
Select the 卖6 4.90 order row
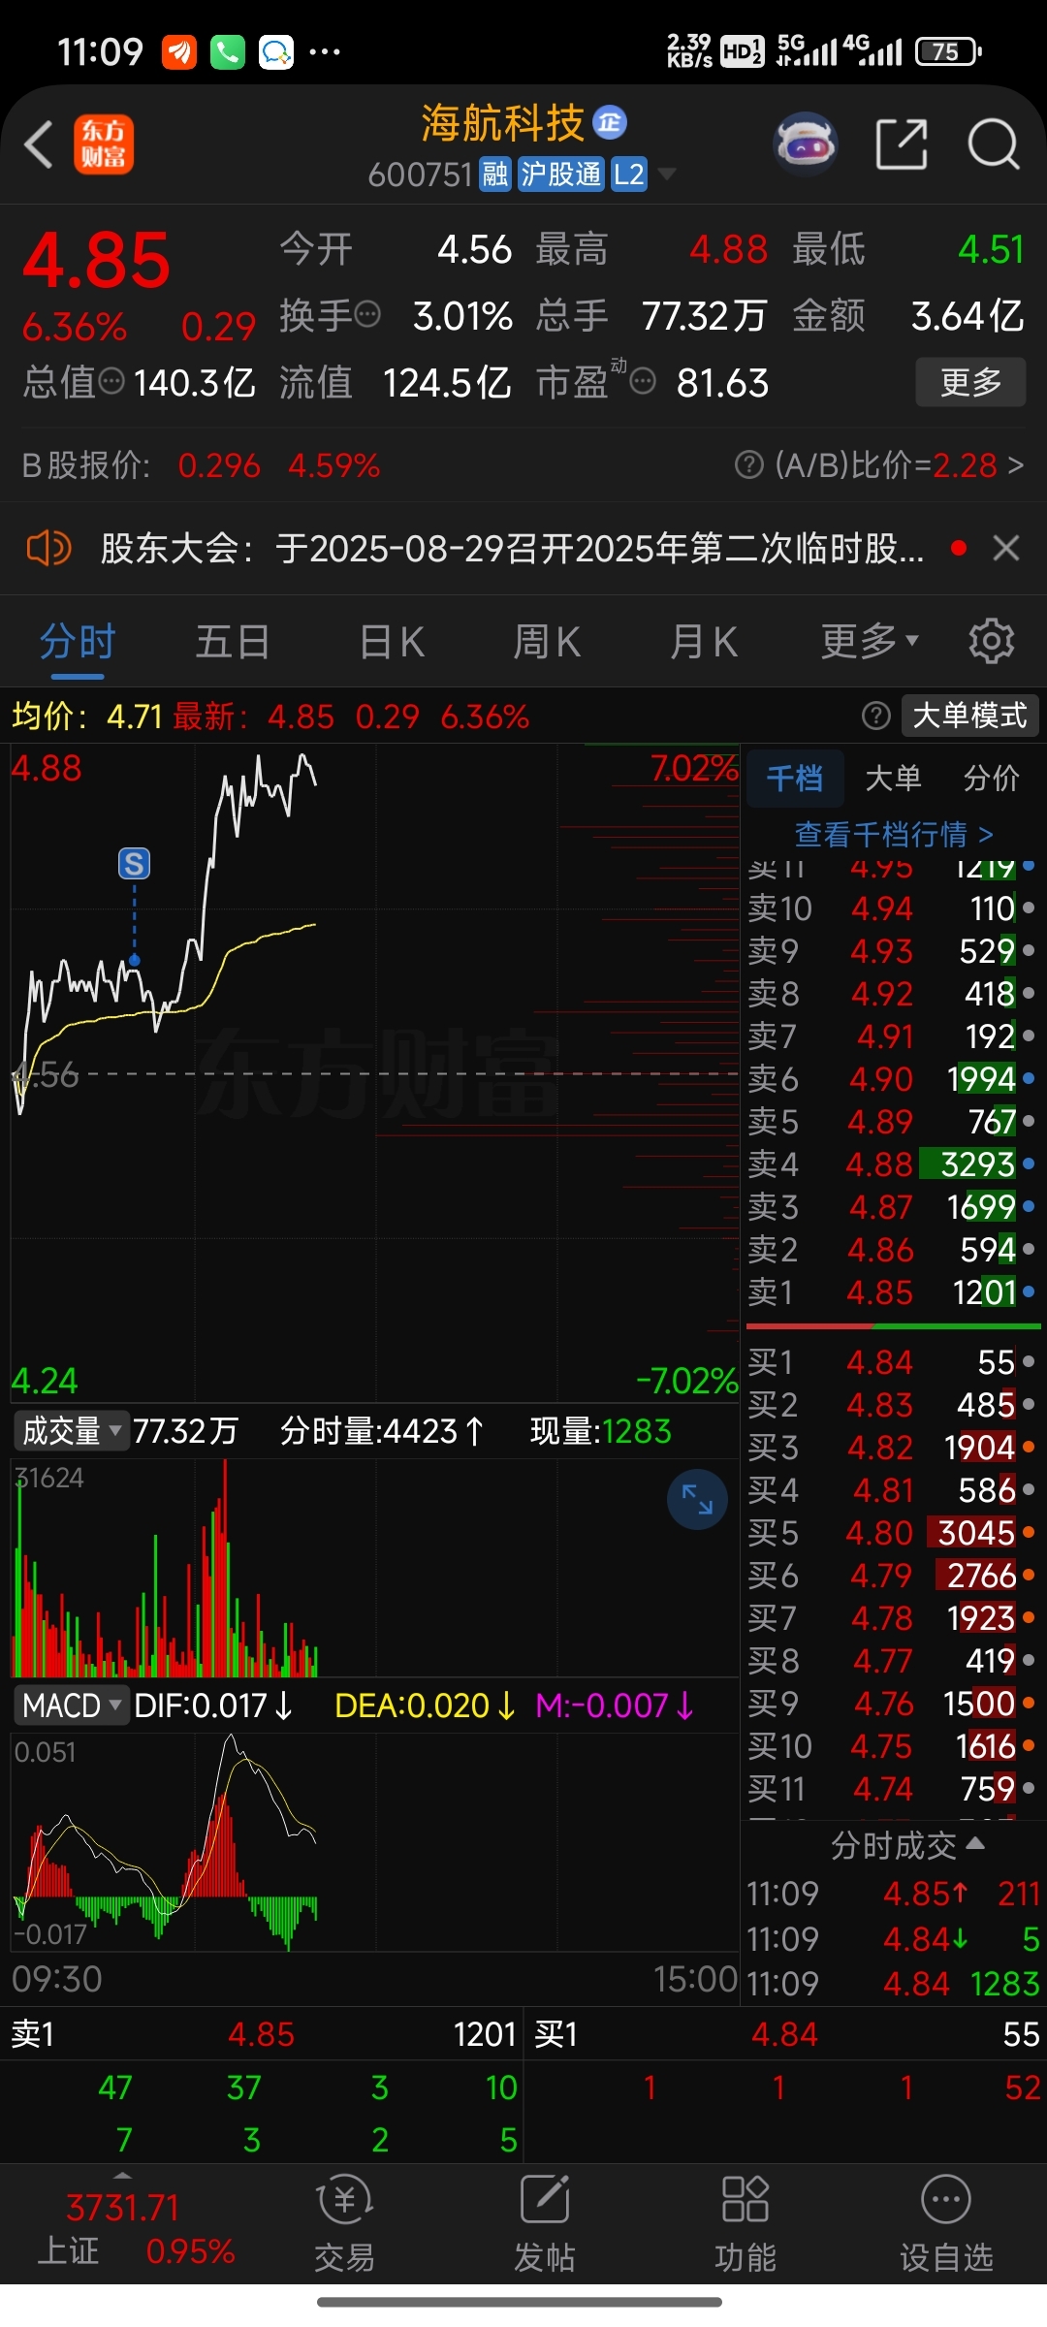click(892, 1078)
